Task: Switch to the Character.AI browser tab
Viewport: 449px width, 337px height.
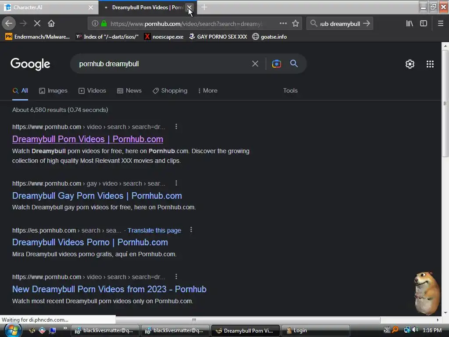Action: [x=46, y=7]
